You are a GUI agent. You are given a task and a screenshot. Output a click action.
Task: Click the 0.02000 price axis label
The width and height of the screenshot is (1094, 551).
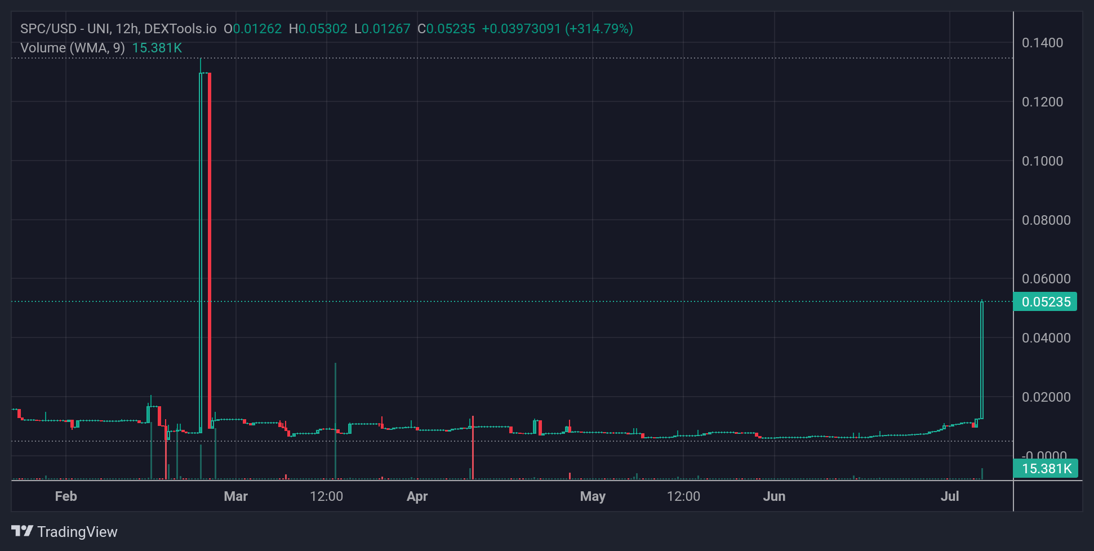point(1046,397)
